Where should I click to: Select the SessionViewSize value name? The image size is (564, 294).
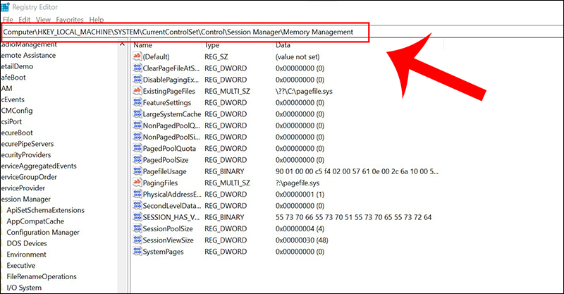point(168,240)
